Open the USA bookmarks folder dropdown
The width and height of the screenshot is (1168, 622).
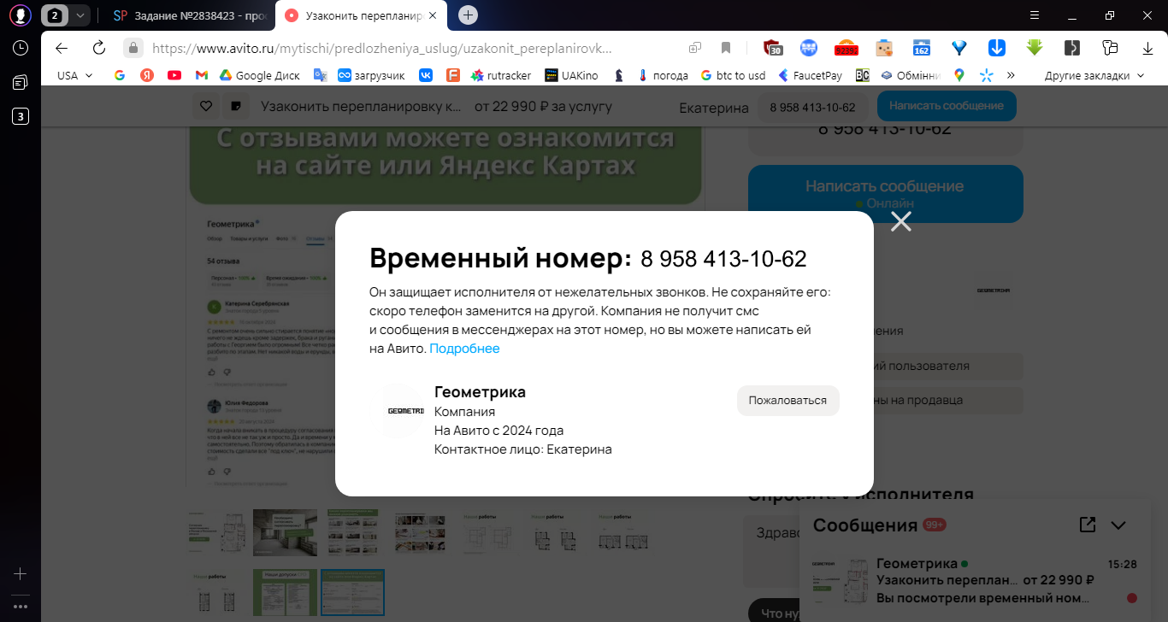tap(74, 75)
